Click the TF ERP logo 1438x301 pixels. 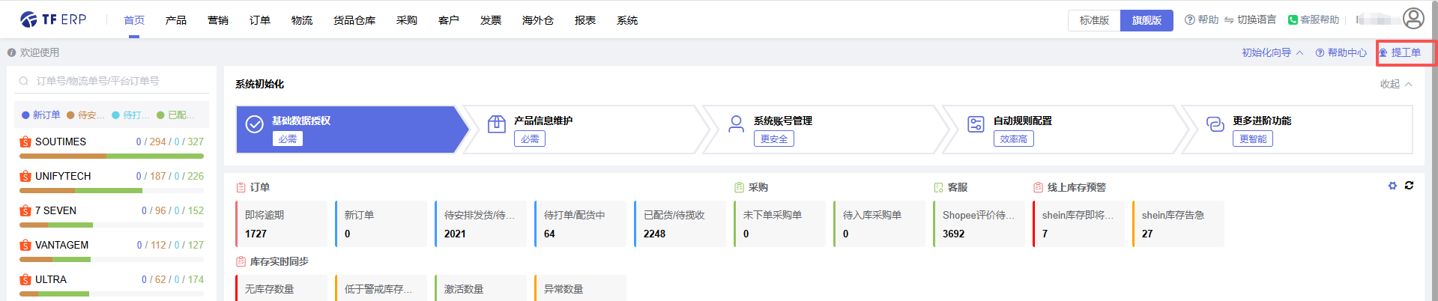53,19
